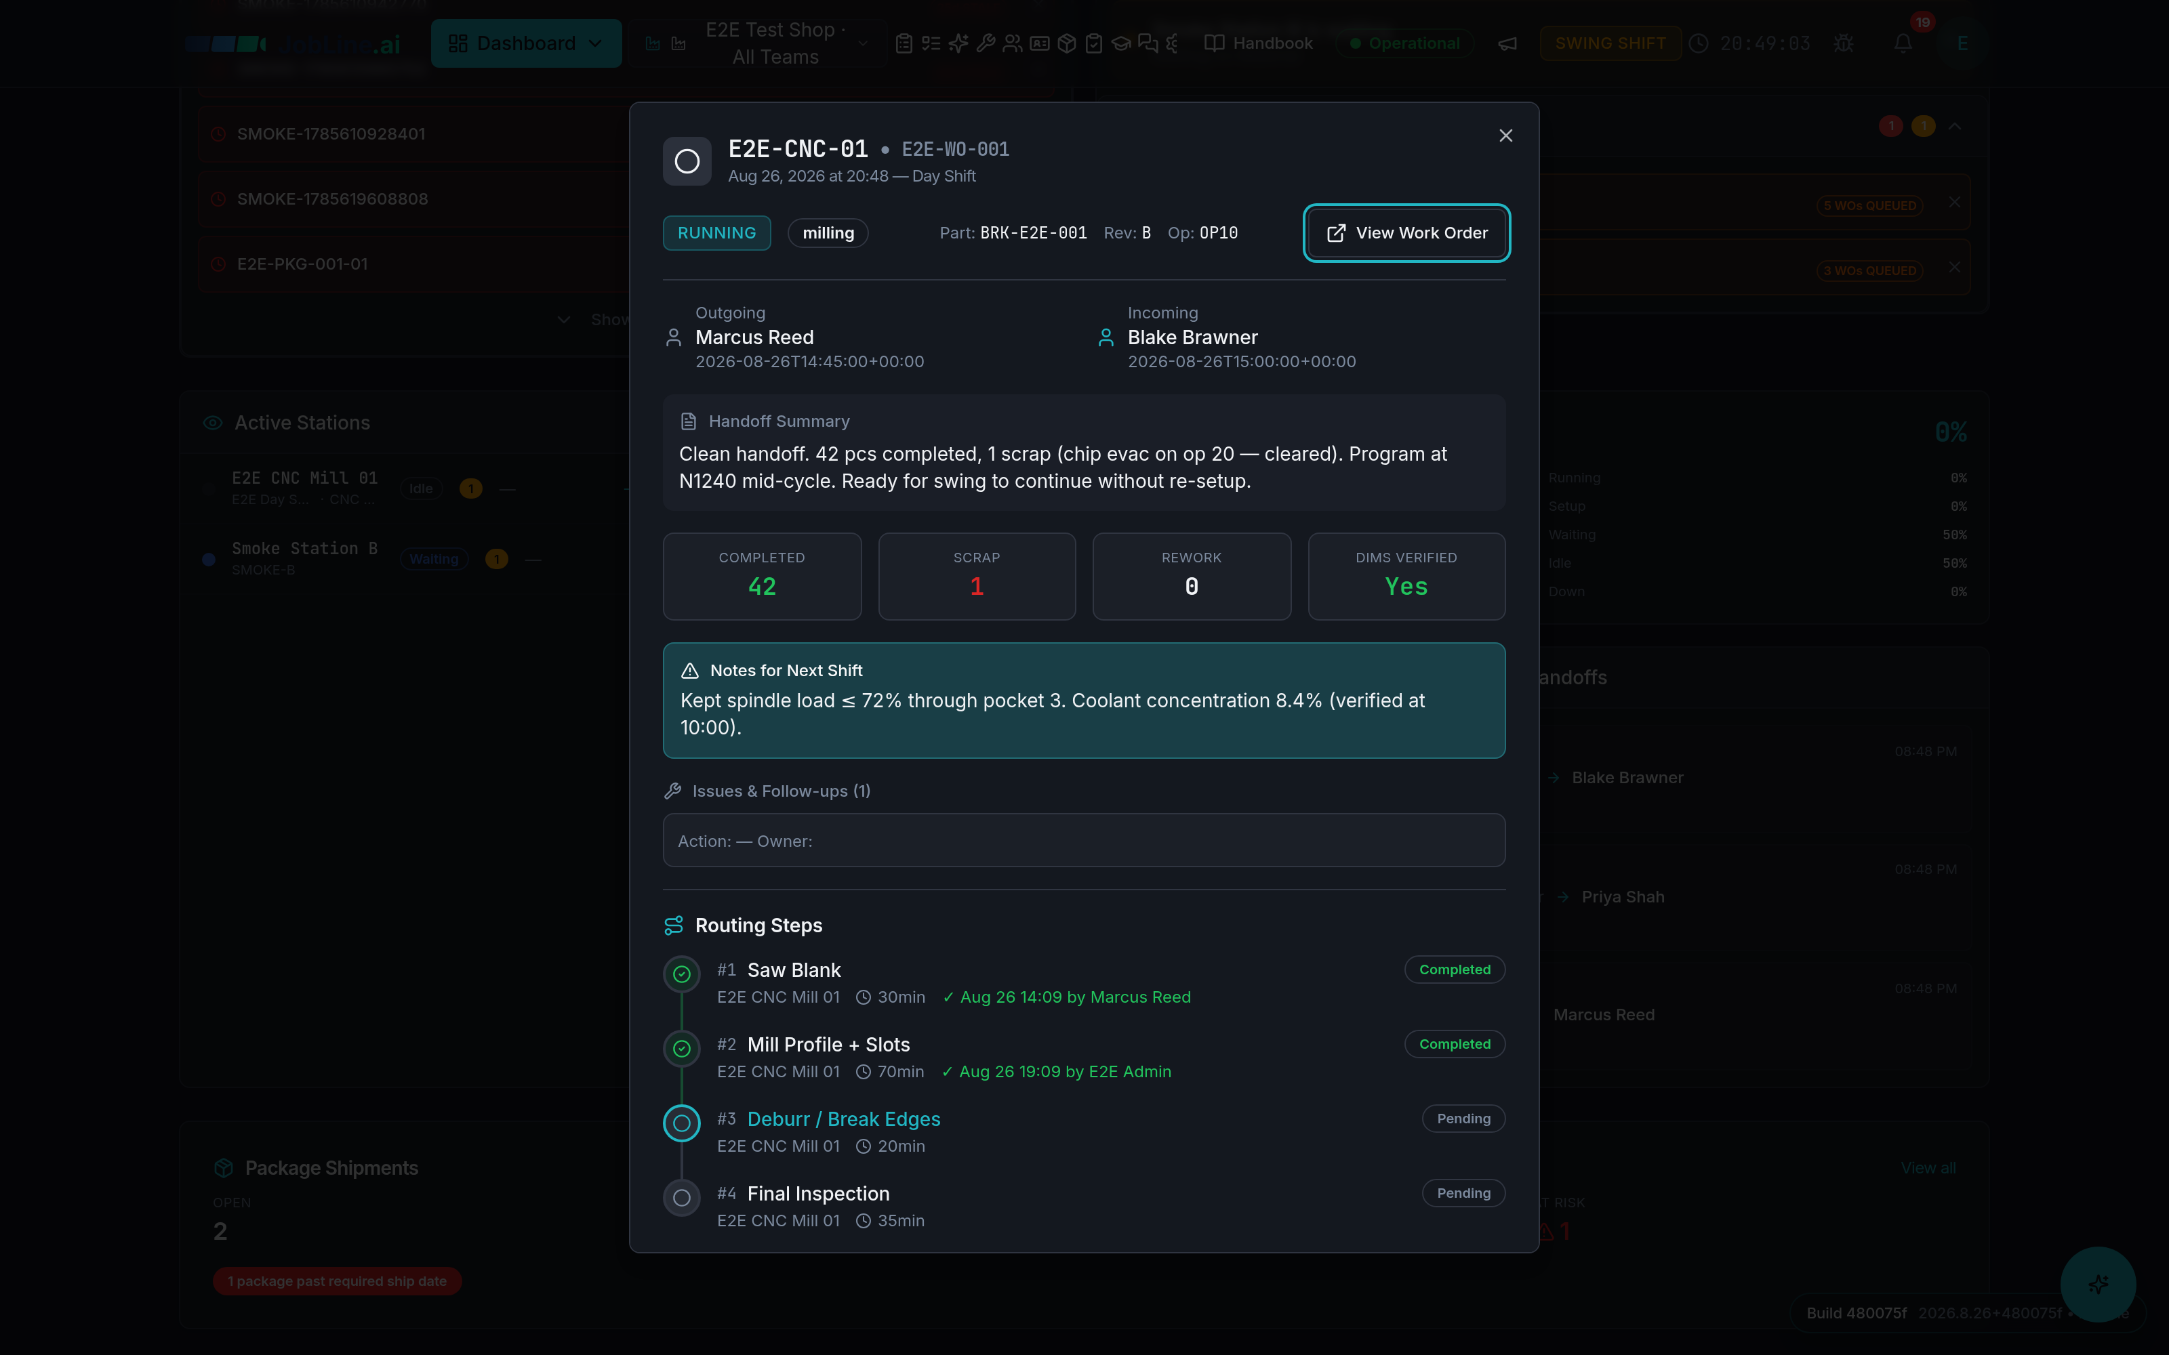Select the Final Inspection step circle
2169x1355 pixels.
click(x=682, y=1197)
